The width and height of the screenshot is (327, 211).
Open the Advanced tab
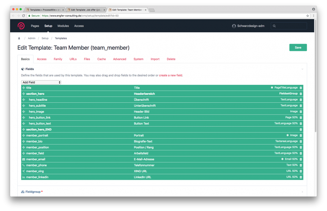(119, 59)
